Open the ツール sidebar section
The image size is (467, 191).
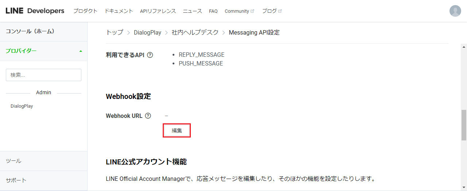point(13,161)
